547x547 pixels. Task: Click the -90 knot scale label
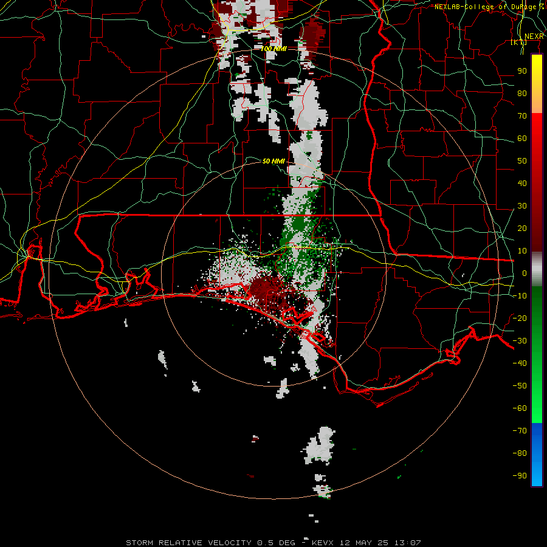(x=520, y=476)
